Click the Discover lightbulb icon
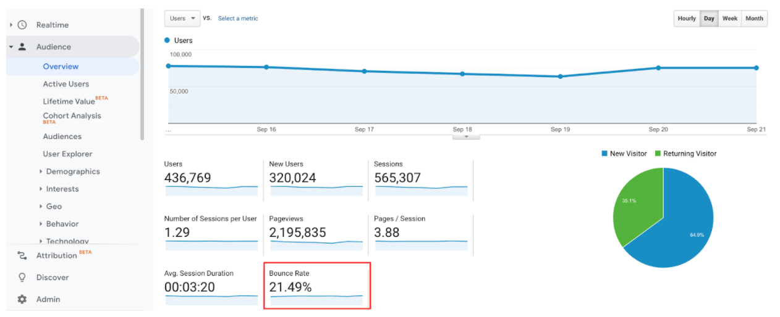 22,278
